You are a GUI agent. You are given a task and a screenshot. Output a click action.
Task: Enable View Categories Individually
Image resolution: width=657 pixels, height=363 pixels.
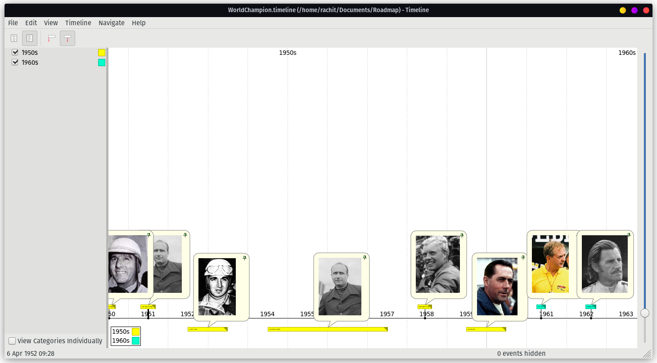pyautogui.click(x=12, y=341)
